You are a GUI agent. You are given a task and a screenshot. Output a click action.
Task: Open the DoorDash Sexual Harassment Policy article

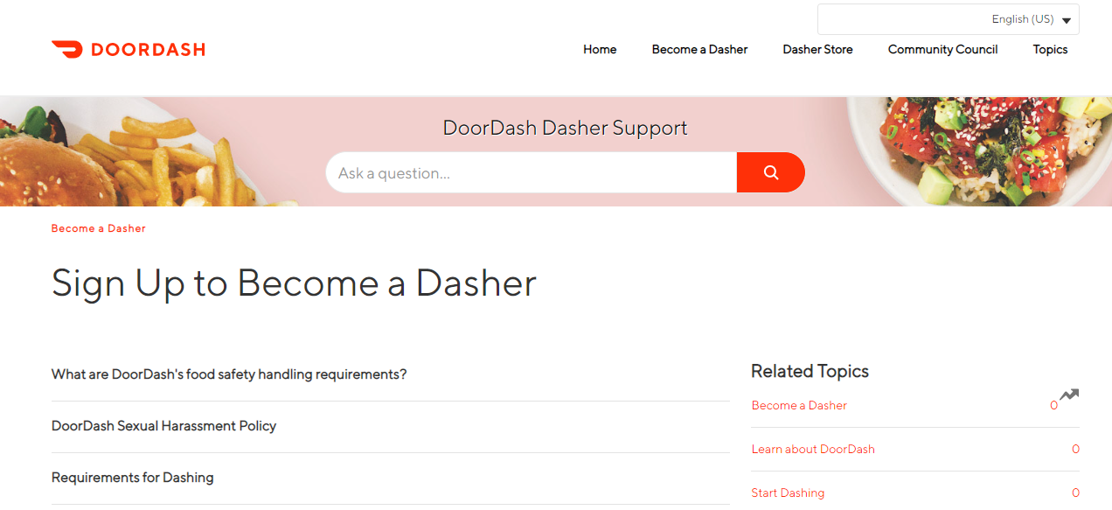coord(163,426)
